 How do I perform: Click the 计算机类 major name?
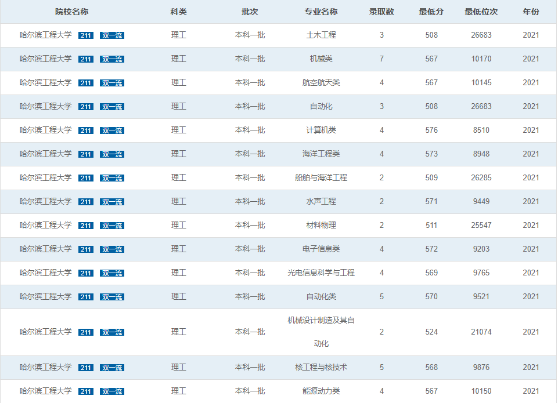pyautogui.click(x=321, y=130)
